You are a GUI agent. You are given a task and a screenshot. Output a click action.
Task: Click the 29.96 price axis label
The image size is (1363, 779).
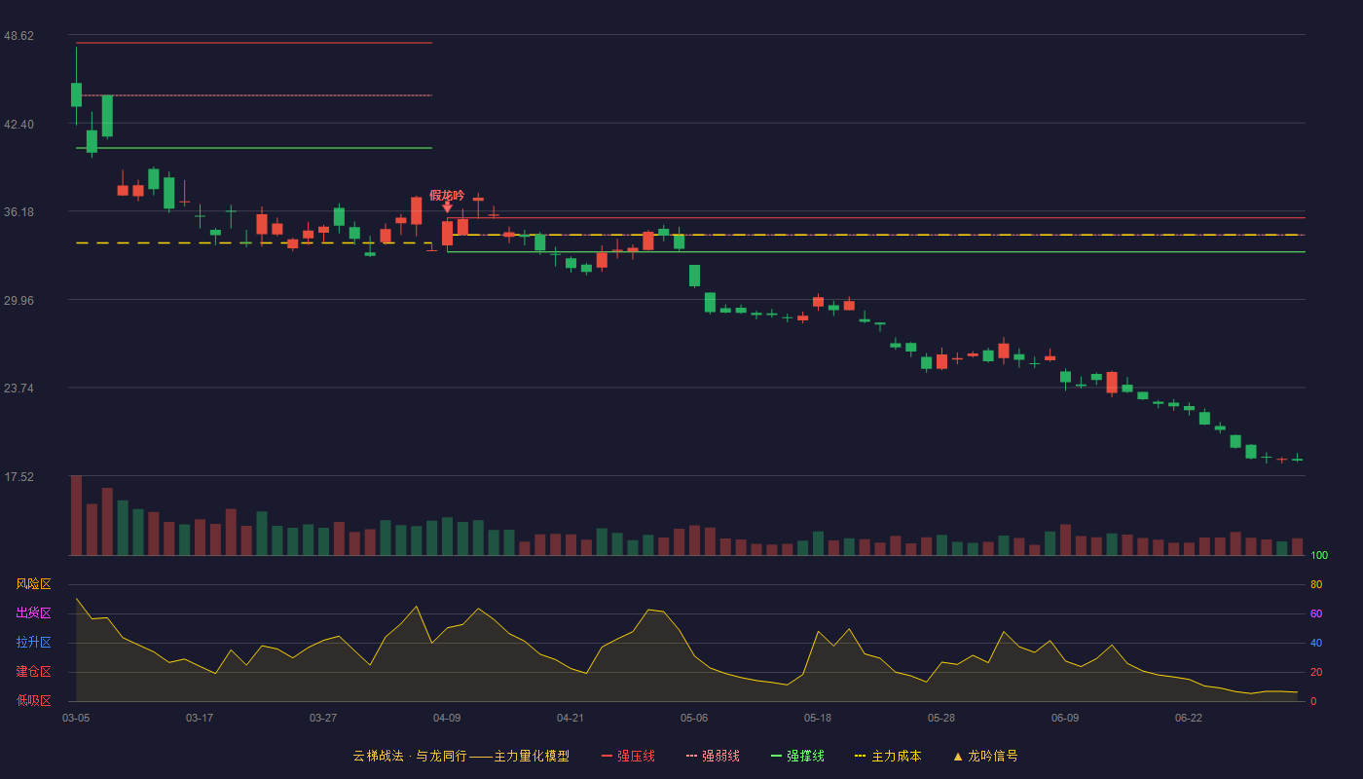pos(18,301)
